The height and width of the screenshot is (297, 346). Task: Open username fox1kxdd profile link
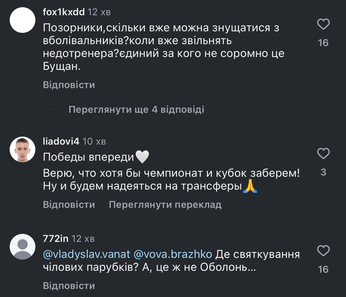63,12
